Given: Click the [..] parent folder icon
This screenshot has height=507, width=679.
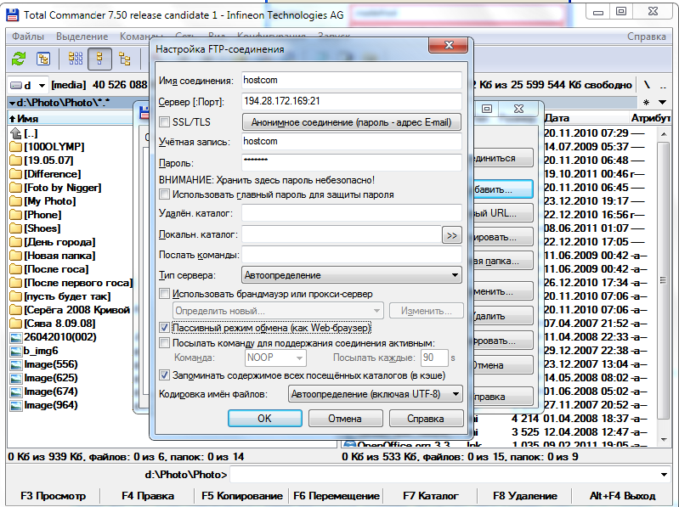Looking at the screenshot, I should pos(15,133).
